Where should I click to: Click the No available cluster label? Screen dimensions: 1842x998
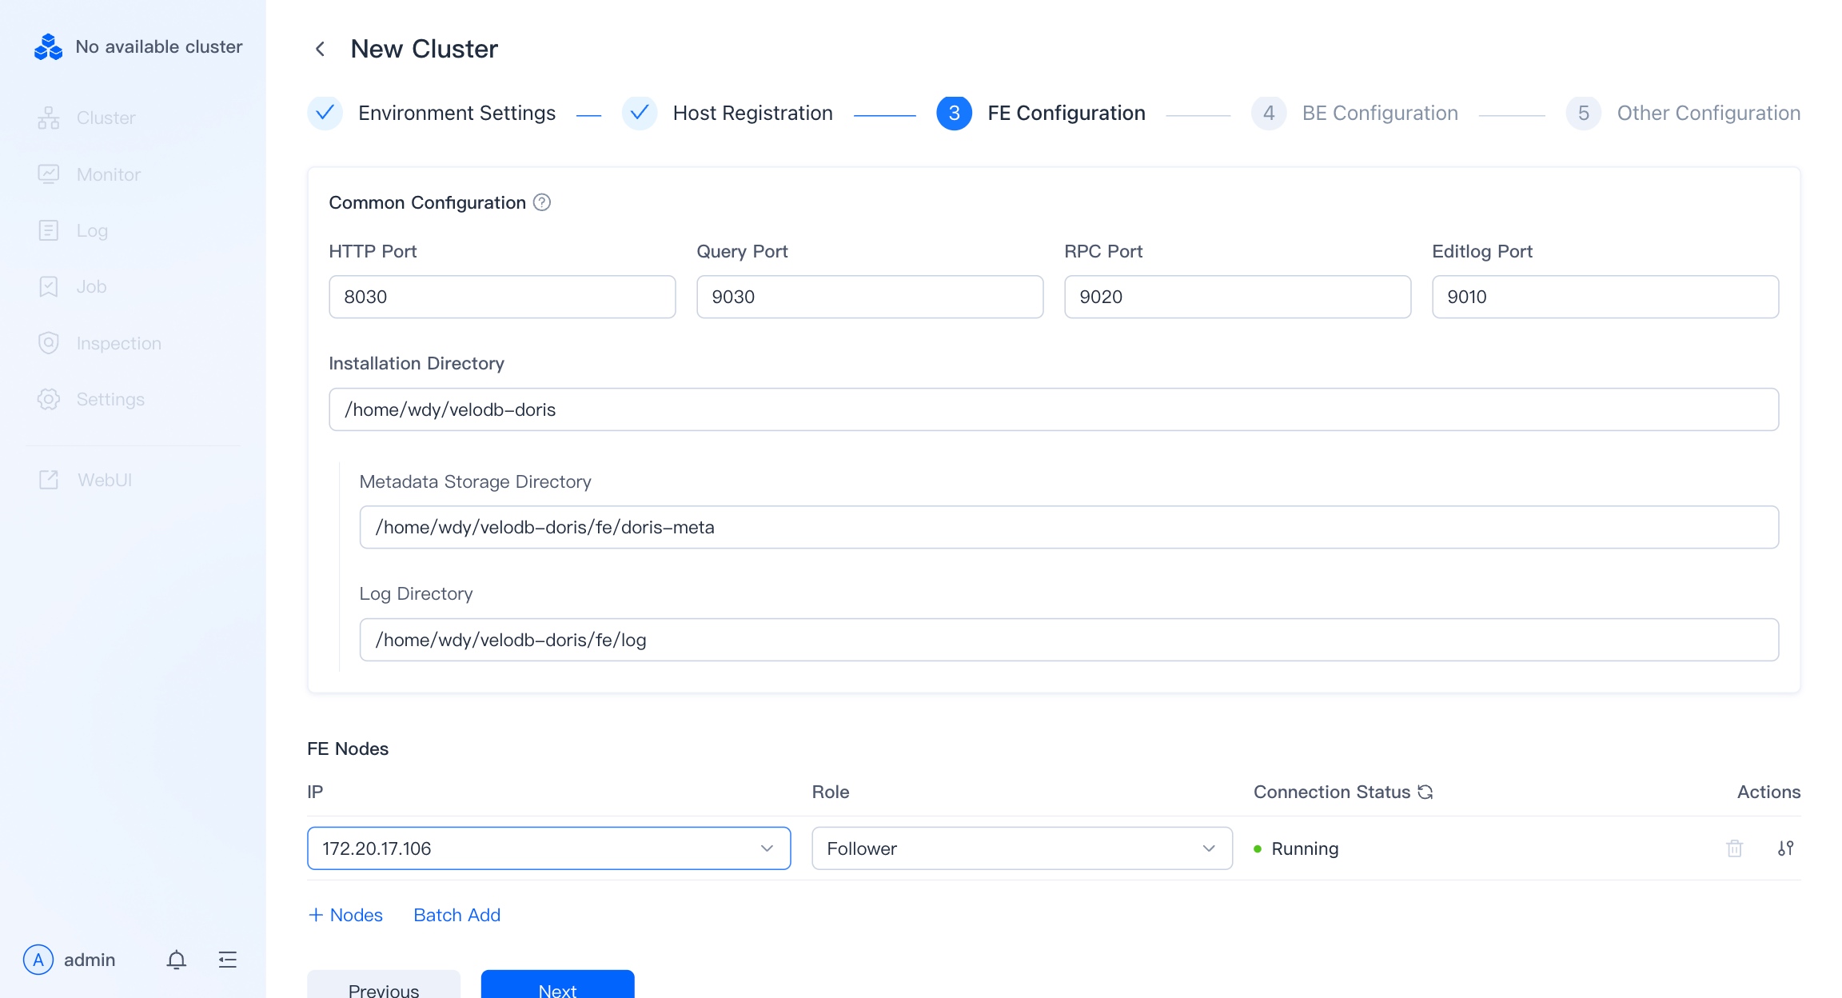(x=159, y=47)
